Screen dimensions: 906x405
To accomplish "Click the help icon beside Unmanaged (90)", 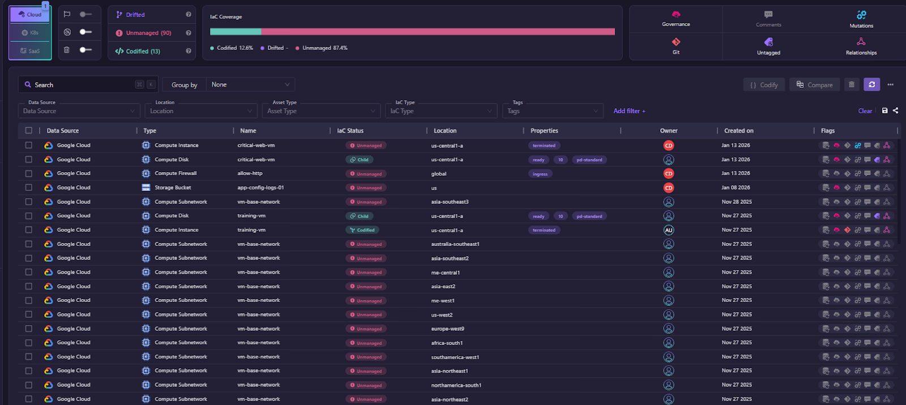I will (x=189, y=33).
